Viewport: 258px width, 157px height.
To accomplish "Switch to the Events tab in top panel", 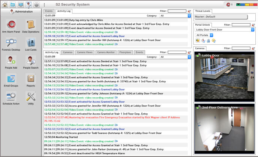I will click(x=49, y=11).
